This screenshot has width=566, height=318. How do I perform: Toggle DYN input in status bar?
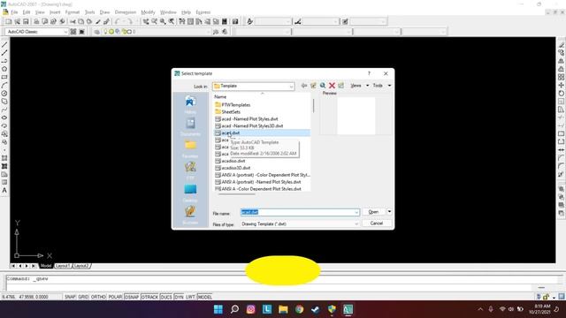coord(179,297)
